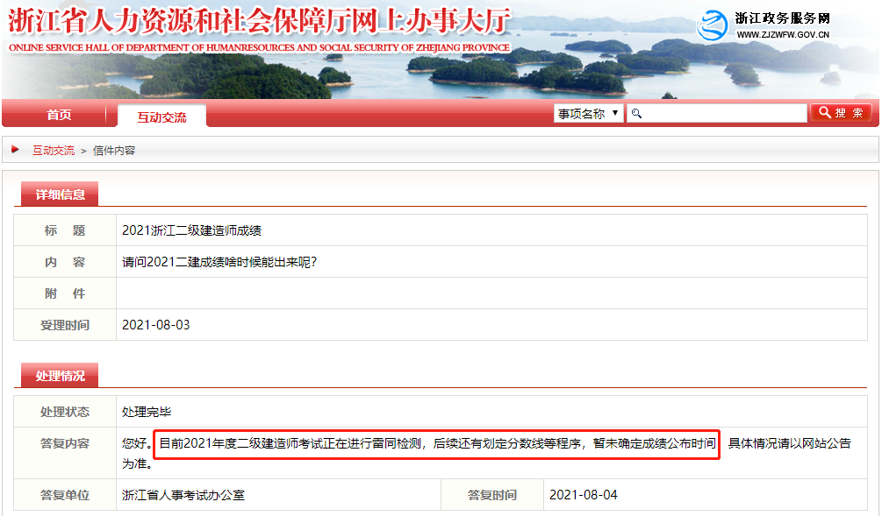Click the reply unit 浙江省人事考试办公室
882x516 pixels.
coord(183,495)
